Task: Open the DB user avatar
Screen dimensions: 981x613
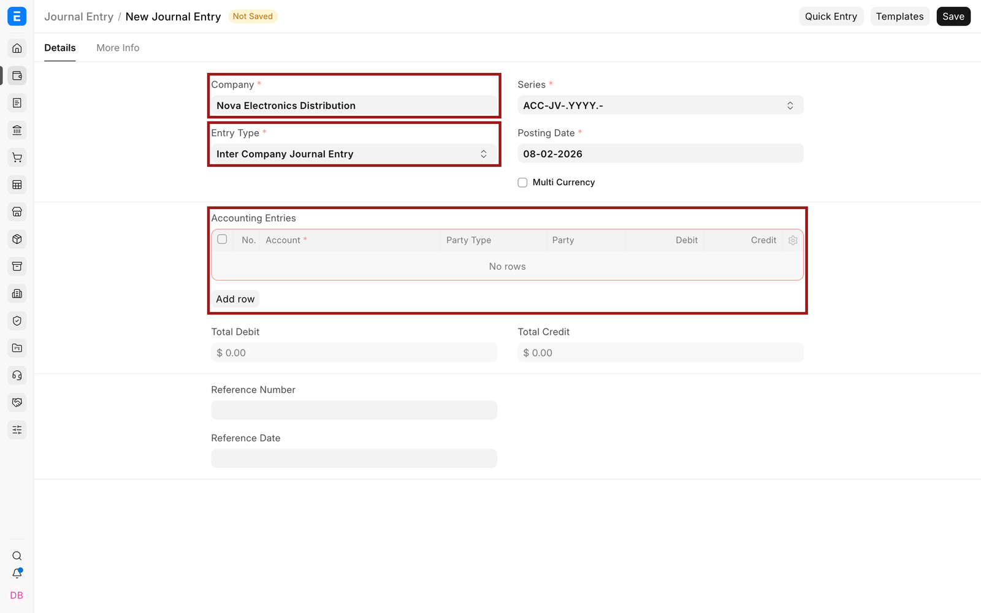Action: 17,595
